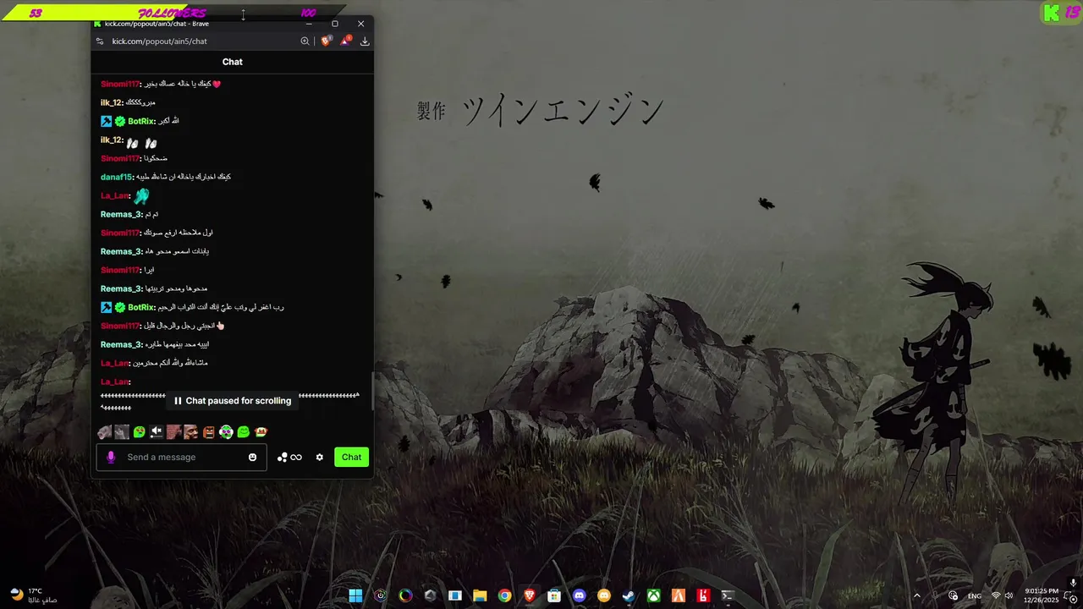Open weather widget showing 17°C
1083x609 pixels.
(x=34, y=595)
